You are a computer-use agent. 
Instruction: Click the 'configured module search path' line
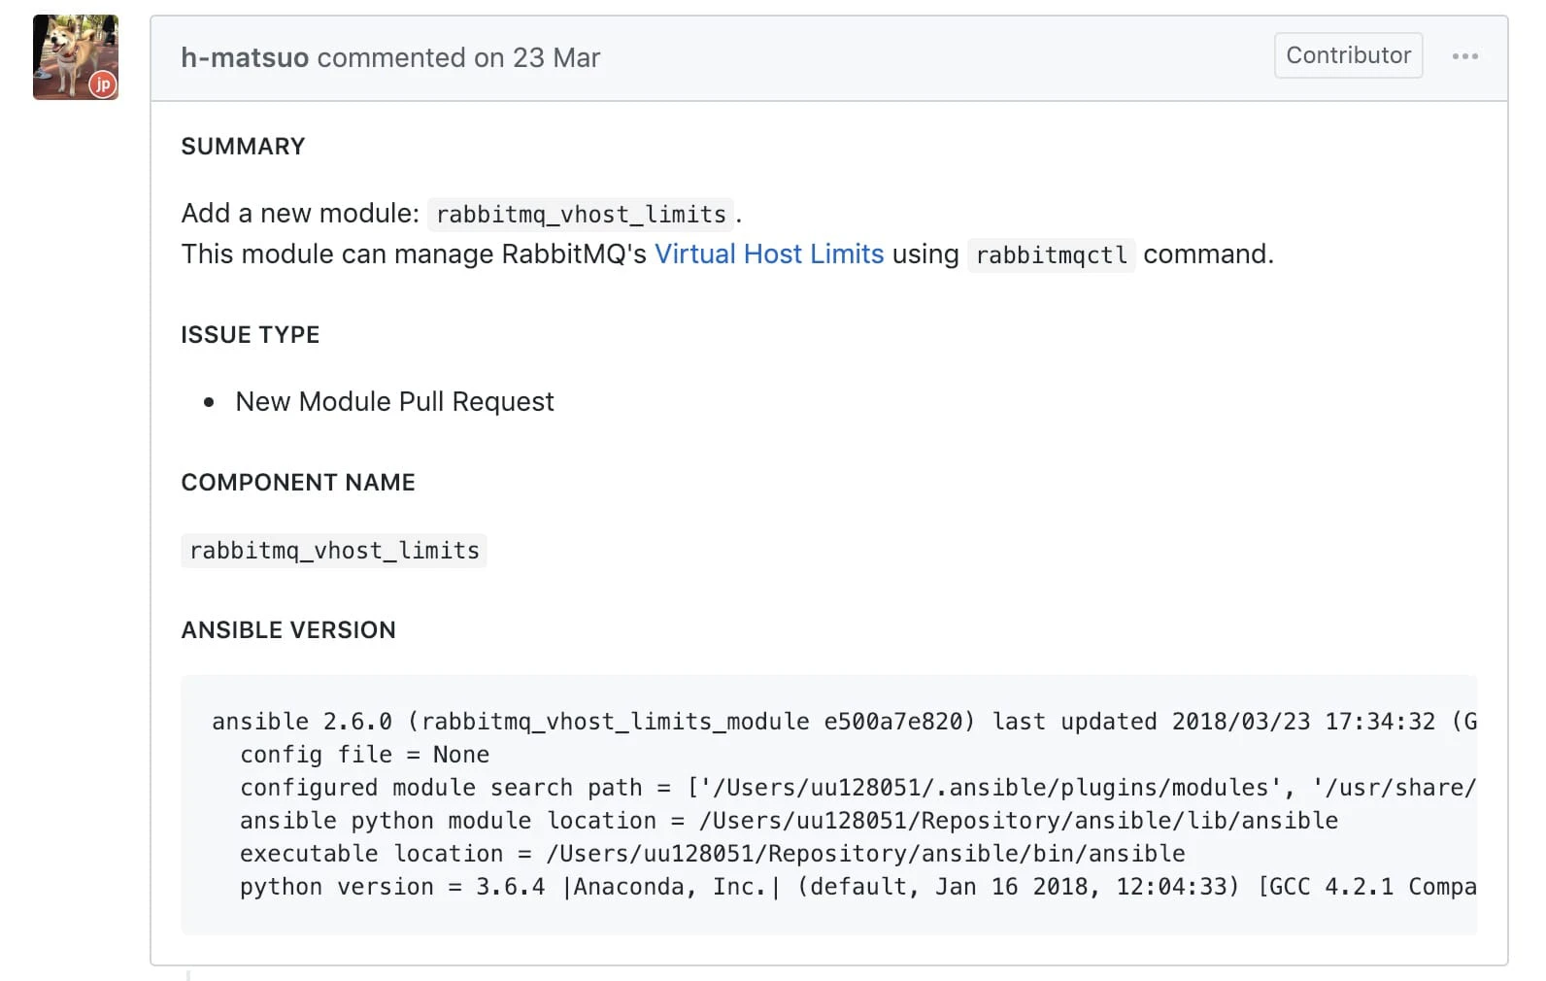click(x=857, y=788)
